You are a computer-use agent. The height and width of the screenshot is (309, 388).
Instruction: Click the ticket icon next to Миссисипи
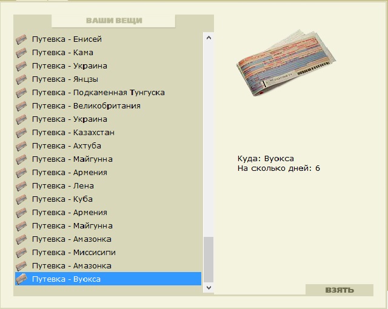[21, 253]
